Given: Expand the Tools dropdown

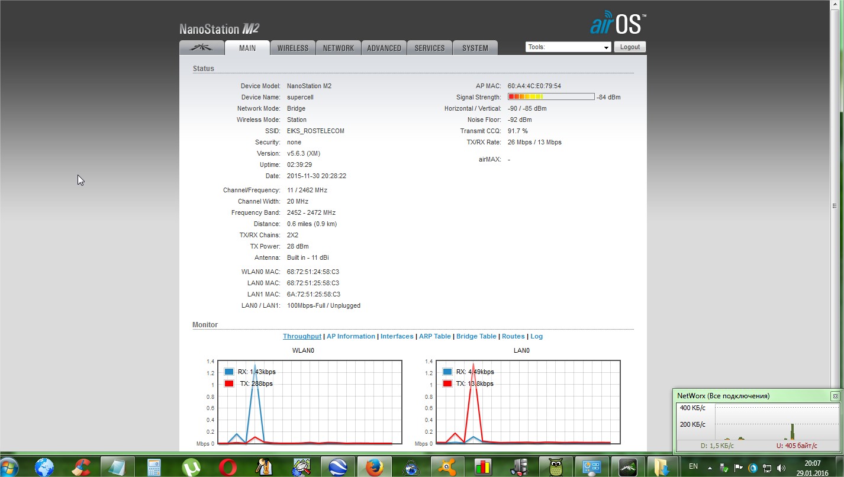Looking at the screenshot, I should (568, 47).
